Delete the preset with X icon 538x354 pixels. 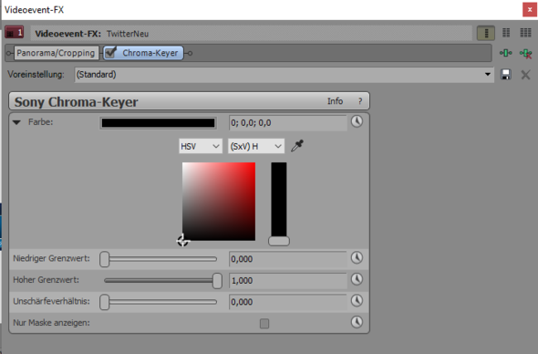525,75
